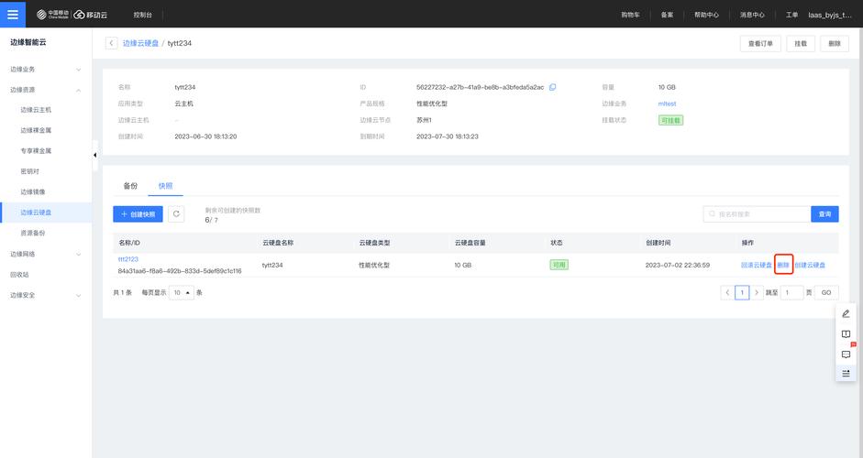Open 消息中心 in the top bar
This screenshot has height=458, width=863.
click(x=752, y=15)
